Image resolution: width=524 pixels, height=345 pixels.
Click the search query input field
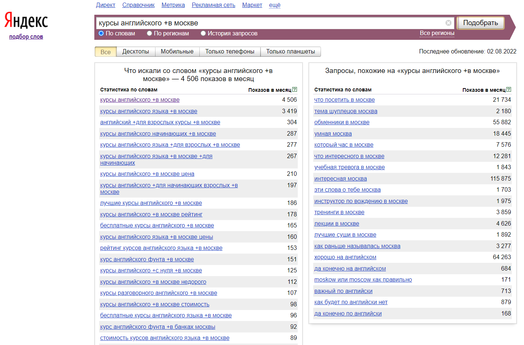pos(269,23)
